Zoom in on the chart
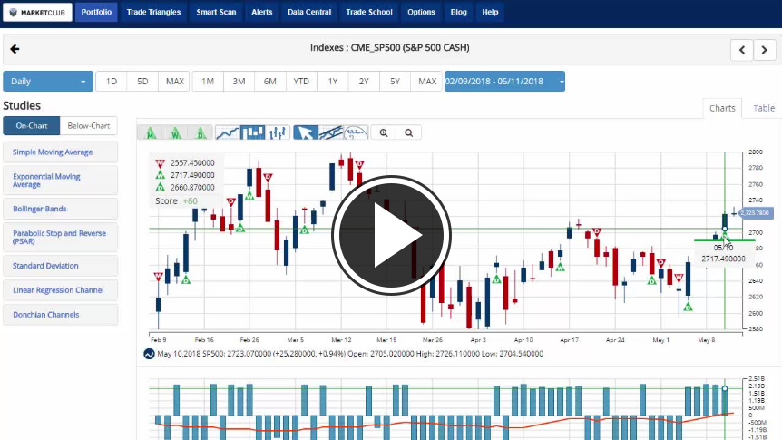The width and height of the screenshot is (782, 440). (384, 132)
